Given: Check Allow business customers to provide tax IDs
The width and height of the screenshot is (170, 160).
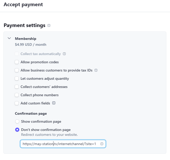Looking at the screenshot, I should 17,70.
